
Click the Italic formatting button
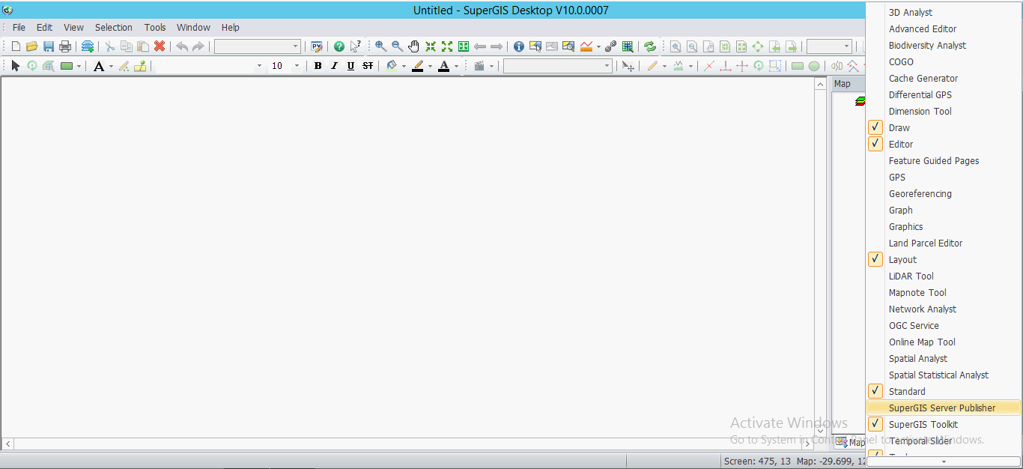[x=335, y=66]
